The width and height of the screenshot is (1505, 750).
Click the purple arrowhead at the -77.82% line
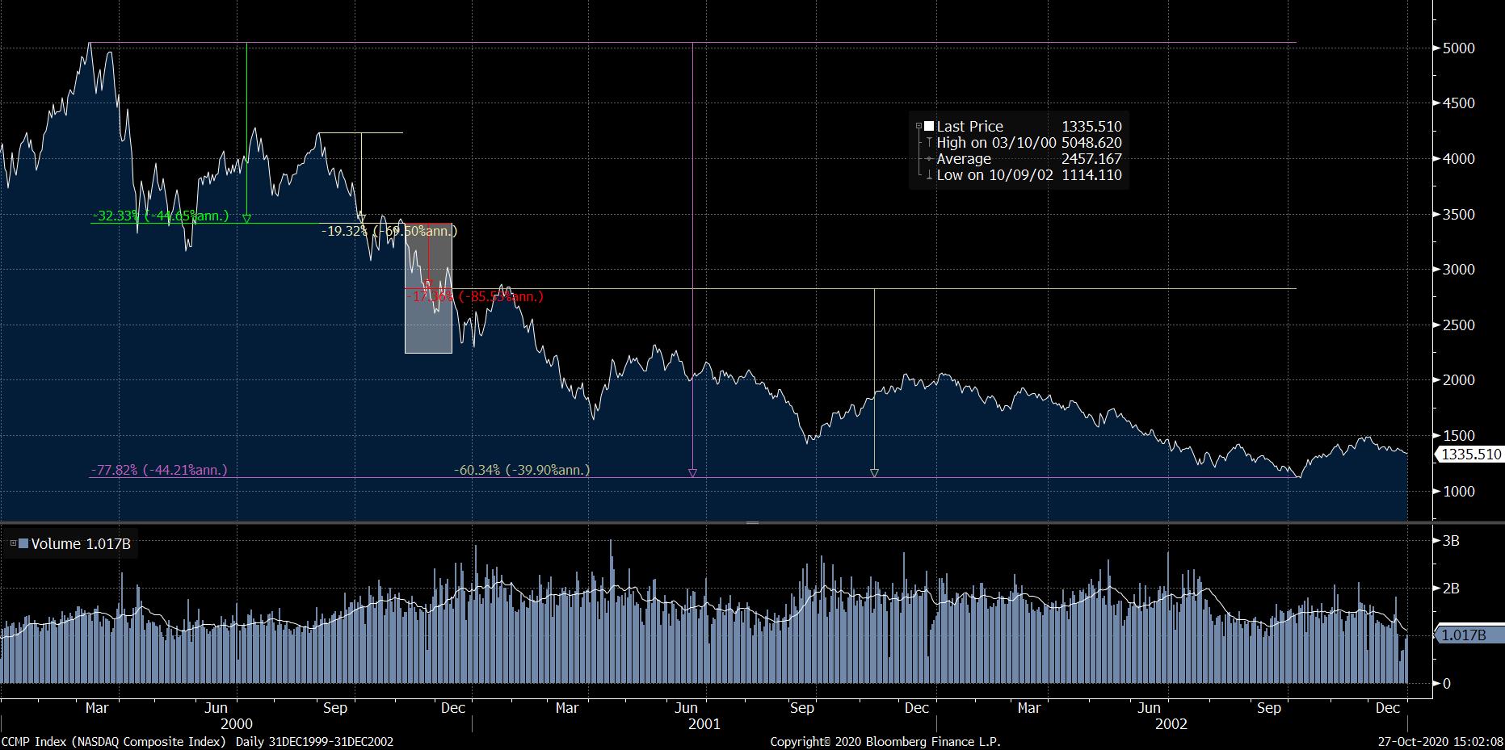coord(692,472)
